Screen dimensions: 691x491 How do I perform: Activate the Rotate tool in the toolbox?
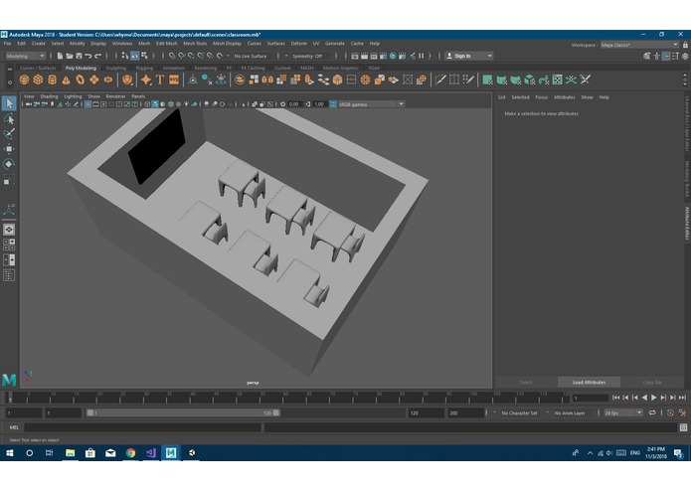point(9,164)
